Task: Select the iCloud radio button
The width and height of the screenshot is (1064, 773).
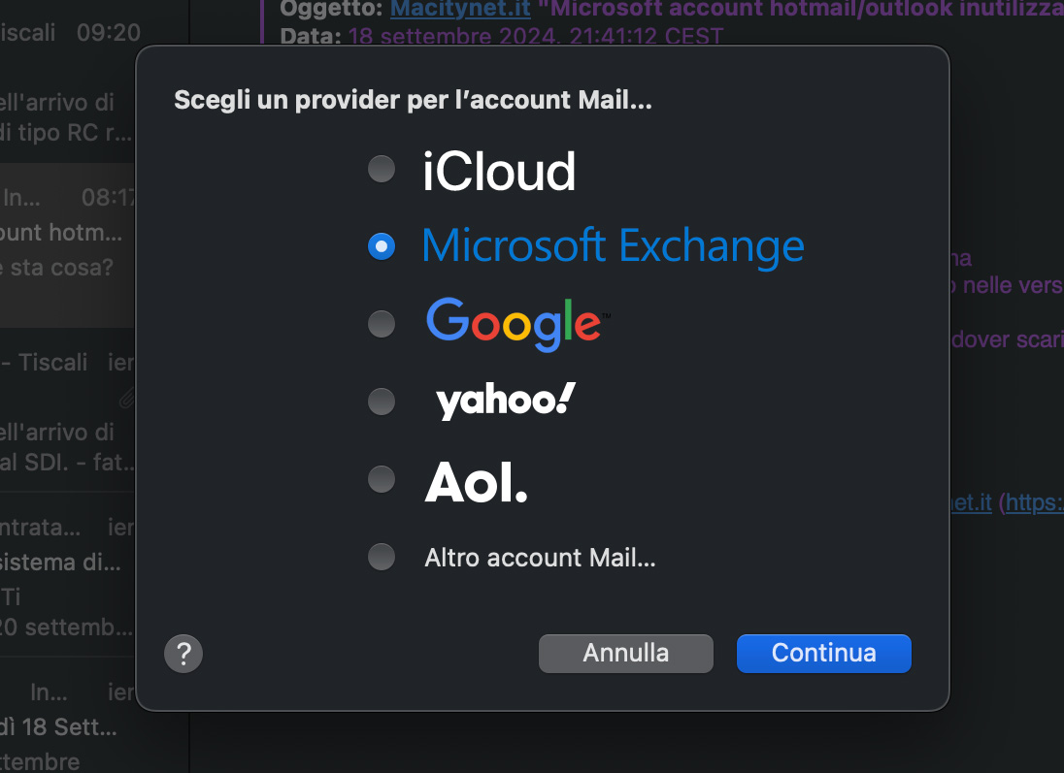Action: click(382, 170)
